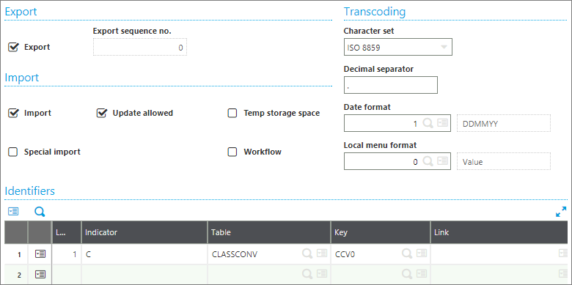
Task: Click the Key column header
Action: click(x=381, y=232)
